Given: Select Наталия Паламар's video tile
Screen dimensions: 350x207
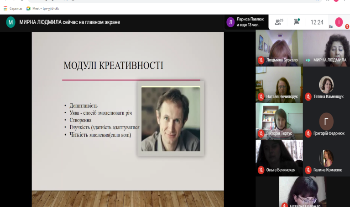Looking at the screenshot, I should [303, 192].
